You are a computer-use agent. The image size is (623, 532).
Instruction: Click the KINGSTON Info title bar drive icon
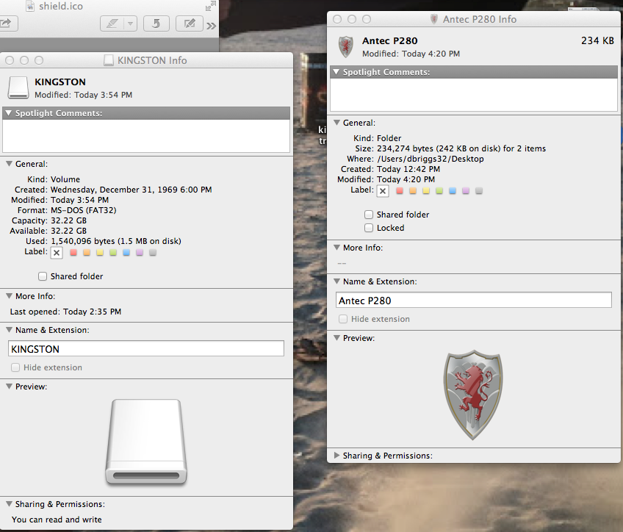point(109,60)
